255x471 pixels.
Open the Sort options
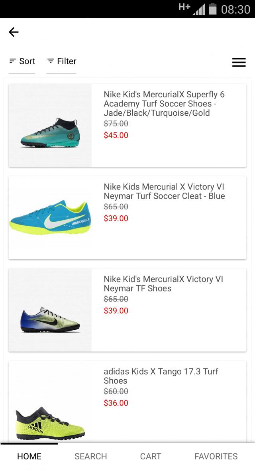(x=22, y=61)
